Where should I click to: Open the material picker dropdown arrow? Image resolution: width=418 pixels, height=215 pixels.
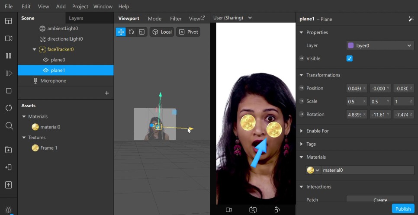pyautogui.click(x=318, y=170)
